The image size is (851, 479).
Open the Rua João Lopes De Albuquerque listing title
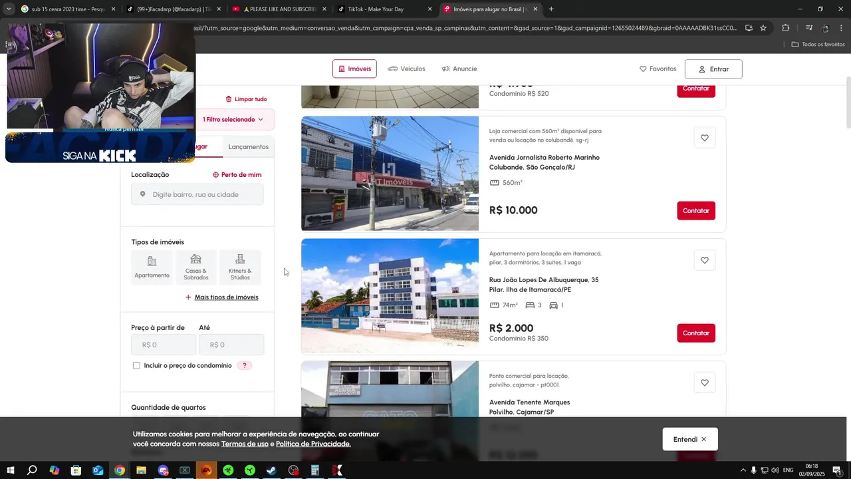click(x=544, y=285)
